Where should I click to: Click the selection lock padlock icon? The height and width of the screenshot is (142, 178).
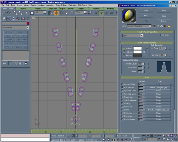69,136
